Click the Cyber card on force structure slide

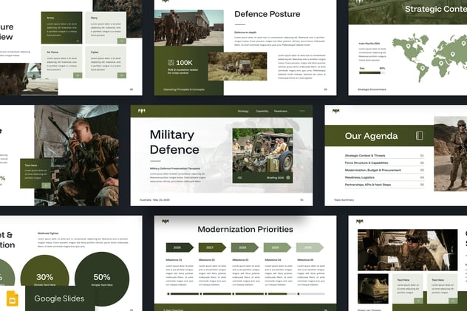click(108, 63)
